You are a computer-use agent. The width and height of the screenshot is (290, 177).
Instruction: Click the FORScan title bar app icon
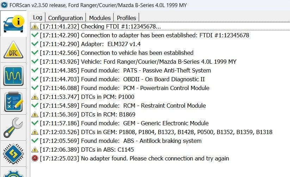click(x=4, y=5)
